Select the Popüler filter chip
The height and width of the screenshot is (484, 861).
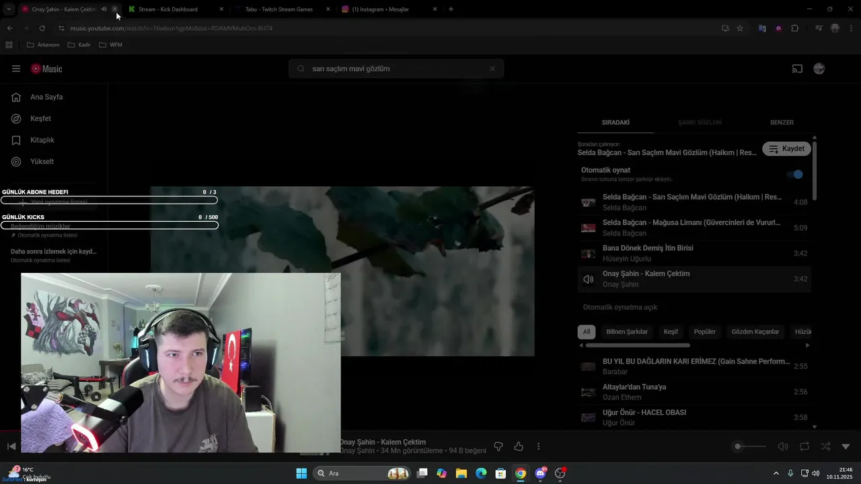point(705,331)
